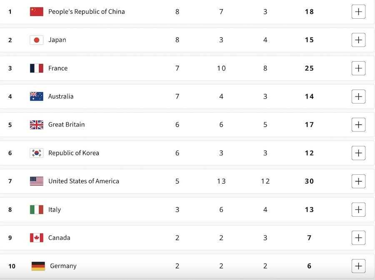
Task: Expand United States of America details
Action: 358,181
